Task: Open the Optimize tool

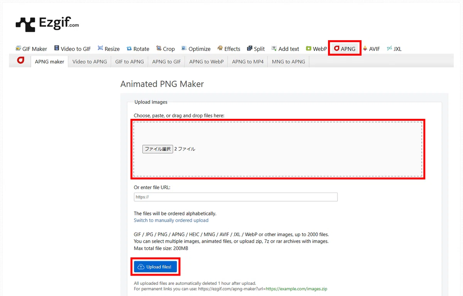Action: click(x=196, y=49)
